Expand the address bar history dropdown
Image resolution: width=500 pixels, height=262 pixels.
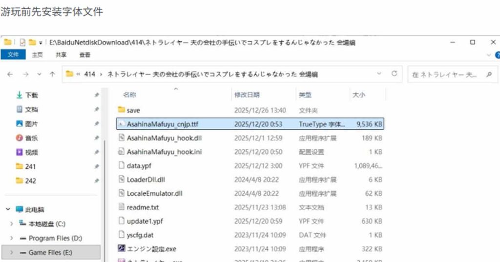379,74
